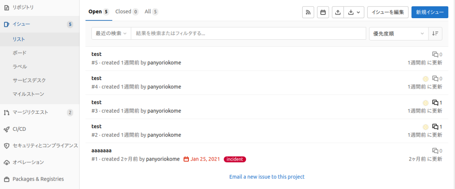
Task: Select ラベル submenu item
Action: (40, 67)
